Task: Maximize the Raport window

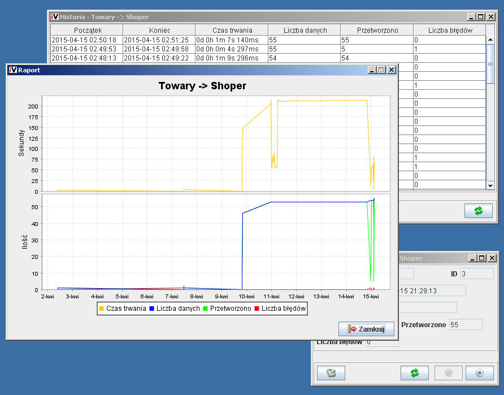Action: (381, 70)
